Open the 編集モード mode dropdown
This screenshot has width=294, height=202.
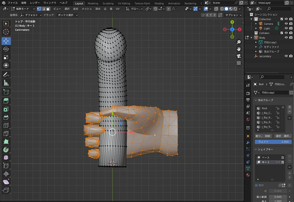pyautogui.click(x=24, y=8)
